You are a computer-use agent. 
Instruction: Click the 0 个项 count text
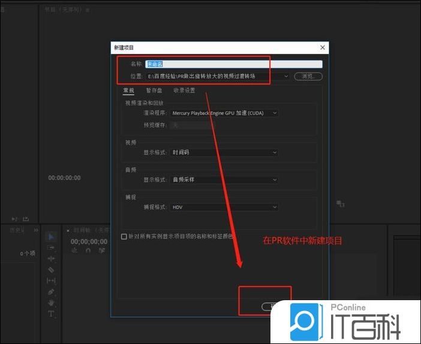point(28,253)
